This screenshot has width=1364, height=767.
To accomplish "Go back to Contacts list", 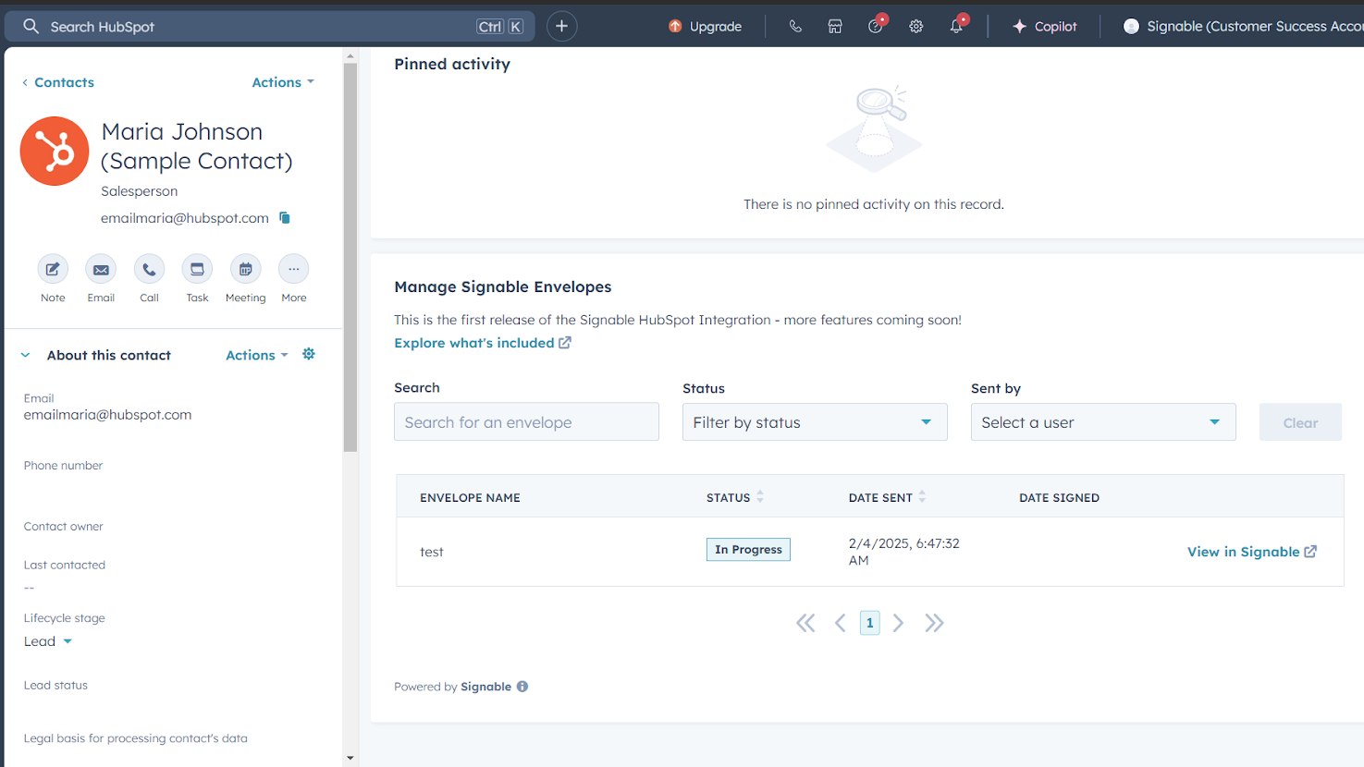I will [x=58, y=82].
